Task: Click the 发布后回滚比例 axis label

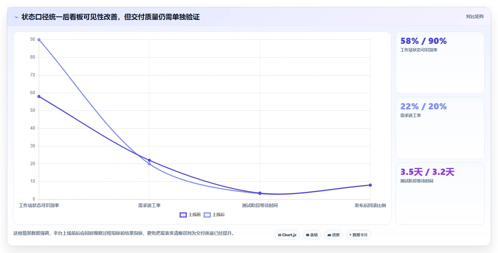Action: (x=370, y=206)
